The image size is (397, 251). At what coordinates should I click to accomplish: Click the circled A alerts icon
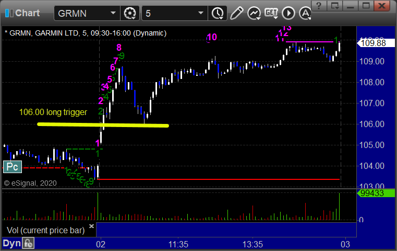point(305,13)
